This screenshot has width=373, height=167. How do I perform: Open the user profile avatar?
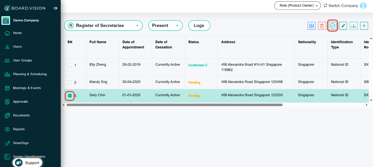point(363,5)
